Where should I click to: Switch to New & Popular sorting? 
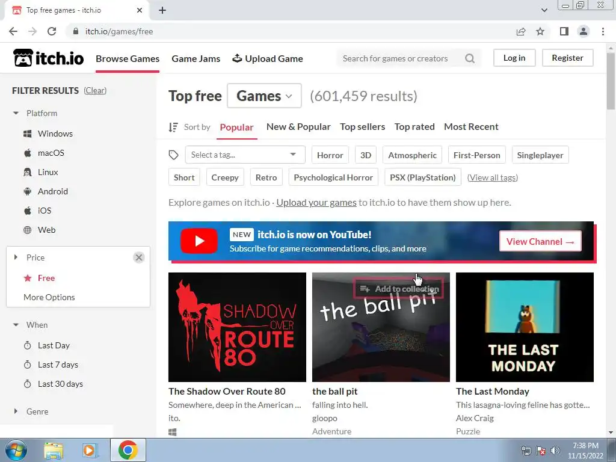click(298, 127)
